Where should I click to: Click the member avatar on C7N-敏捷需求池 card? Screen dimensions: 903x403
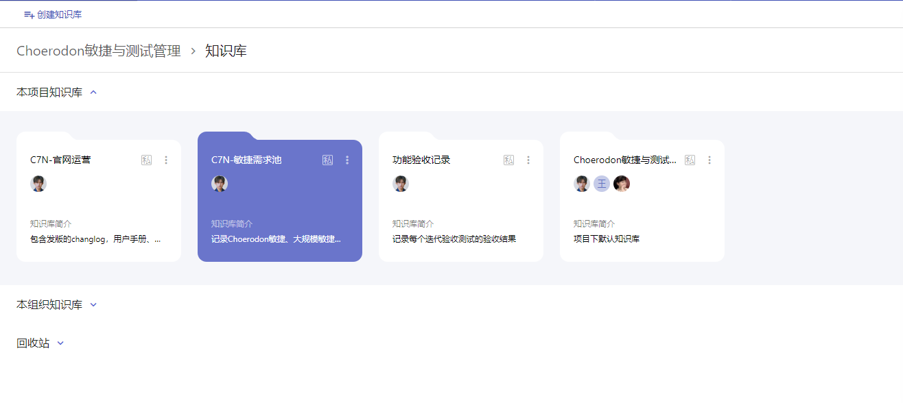click(x=220, y=184)
